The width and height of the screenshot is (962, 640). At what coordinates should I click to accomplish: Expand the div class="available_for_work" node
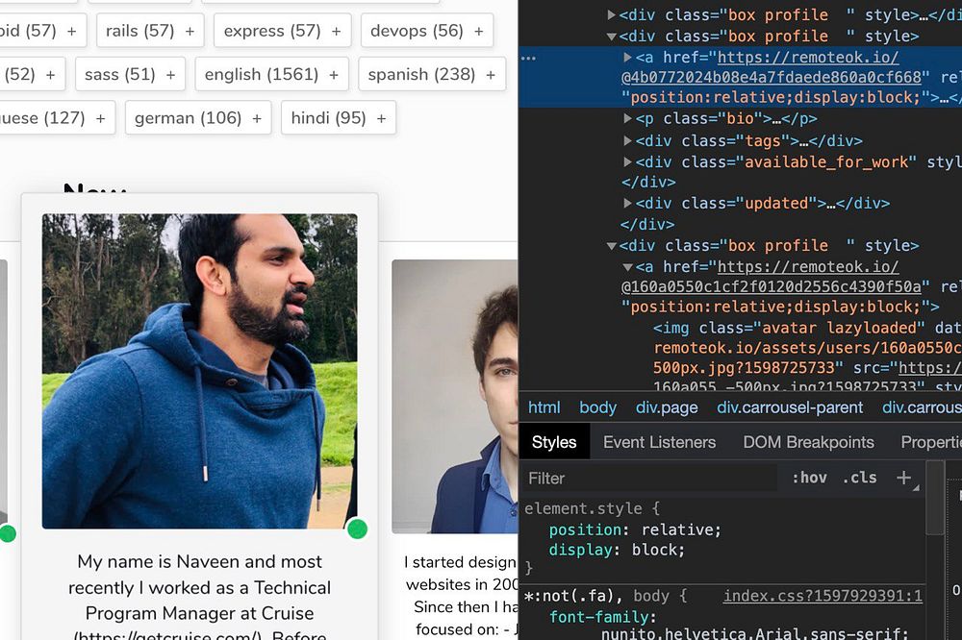tap(627, 161)
